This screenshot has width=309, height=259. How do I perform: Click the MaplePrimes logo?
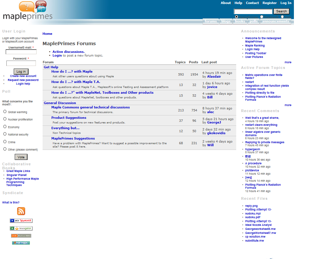[28, 11]
